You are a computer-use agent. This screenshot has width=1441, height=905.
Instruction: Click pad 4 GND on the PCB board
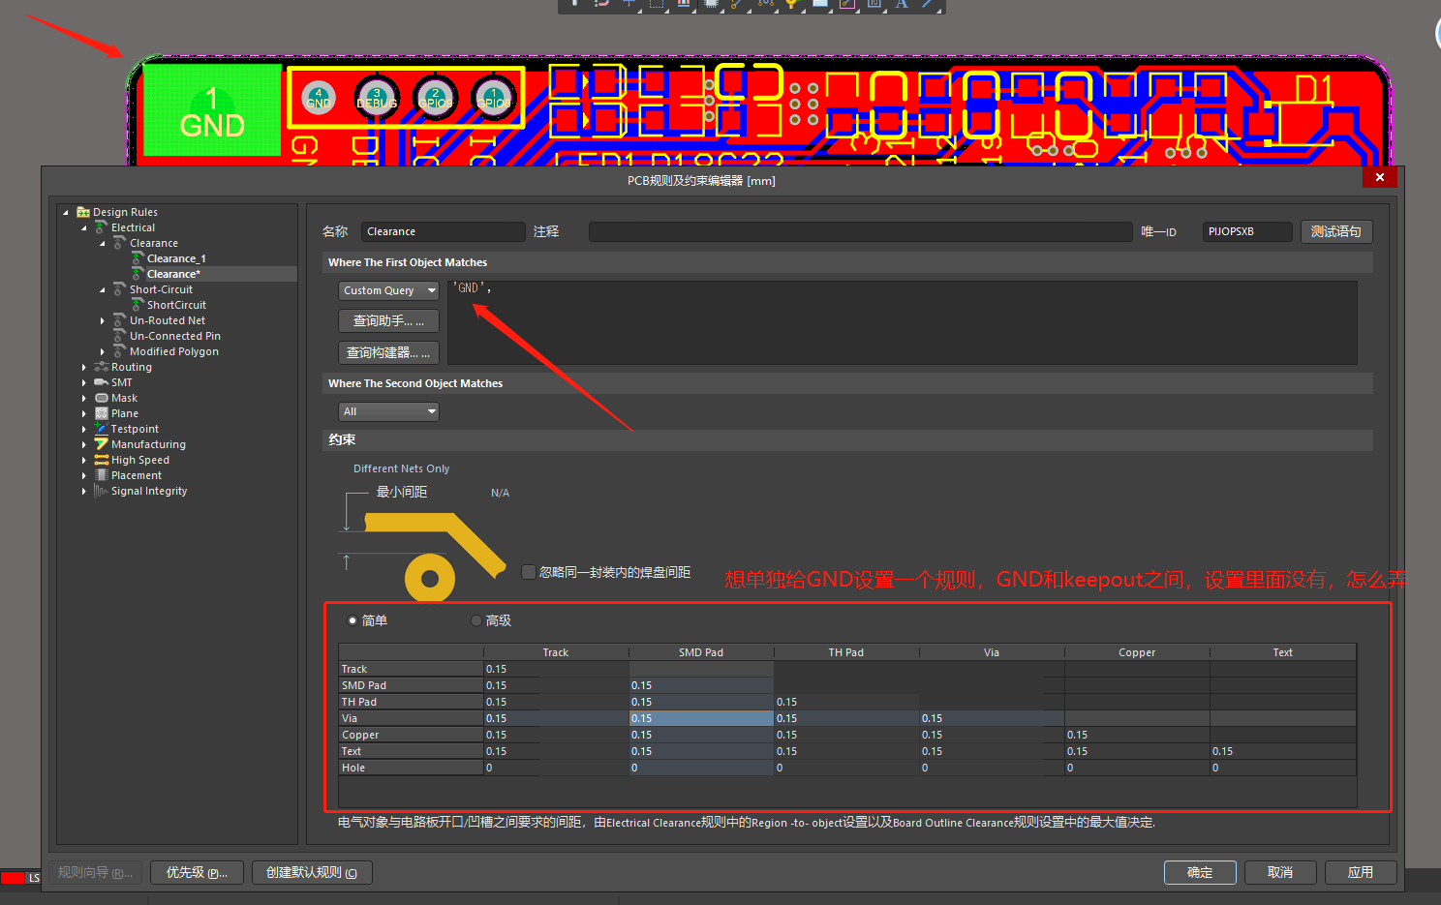pyautogui.click(x=319, y=98)
